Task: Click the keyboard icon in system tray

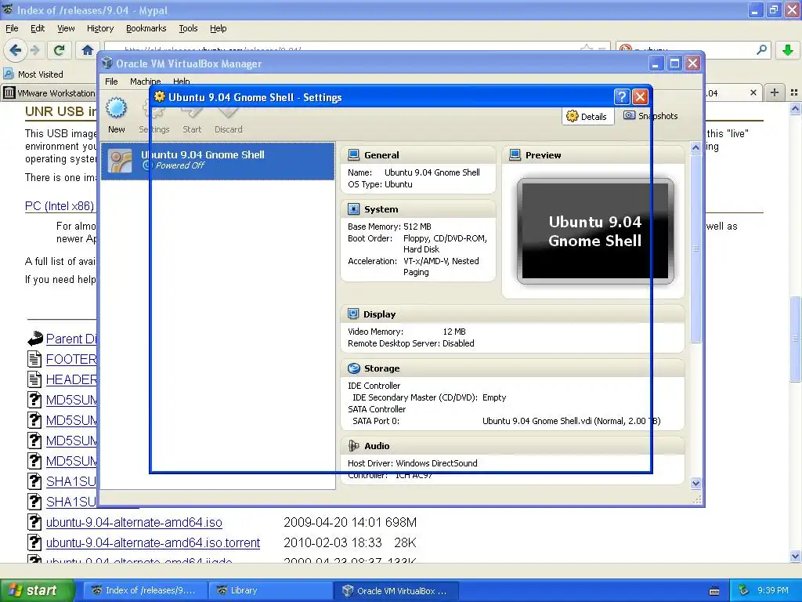Action: [714, 591]
